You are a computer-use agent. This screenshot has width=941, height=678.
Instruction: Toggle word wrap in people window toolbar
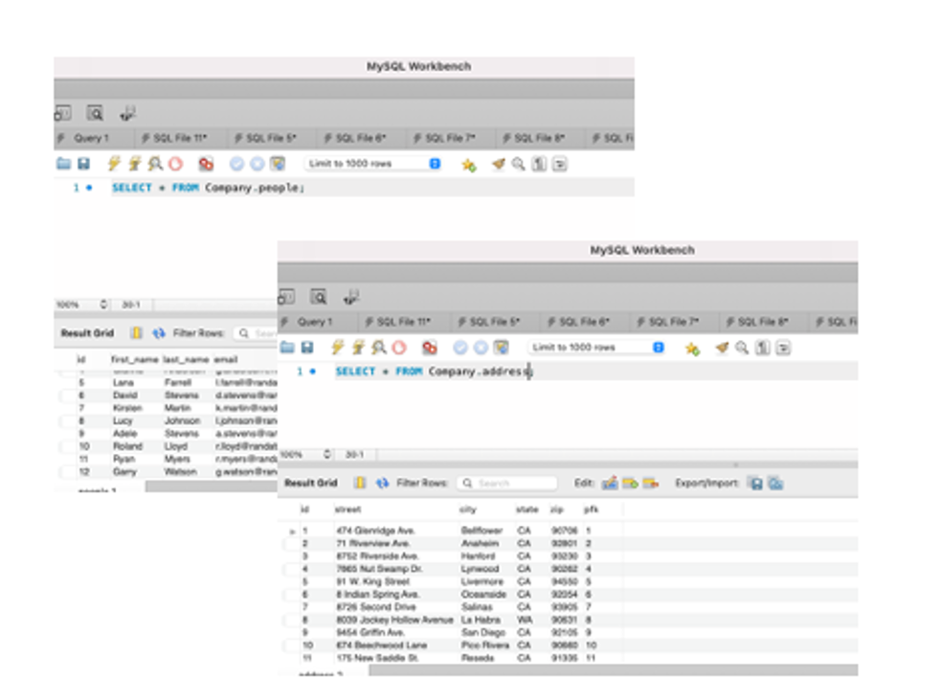click(559, 164)
